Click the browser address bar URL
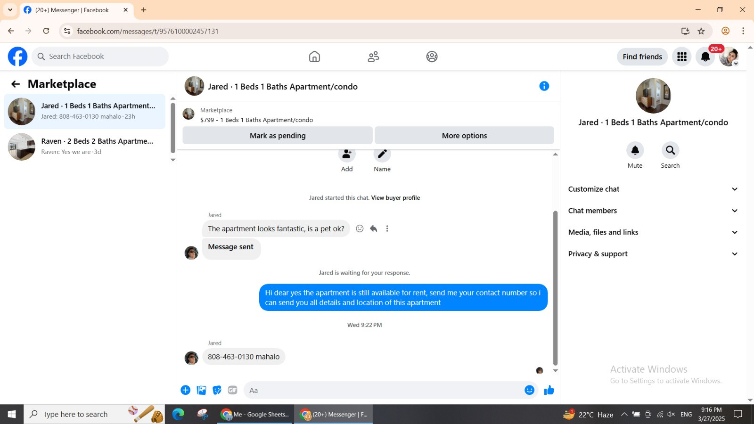754x424 pixels. click(x=148, y=31)
